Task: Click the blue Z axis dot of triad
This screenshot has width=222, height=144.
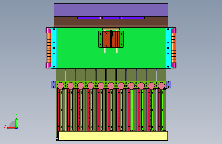Action: [x=17, y=128]
